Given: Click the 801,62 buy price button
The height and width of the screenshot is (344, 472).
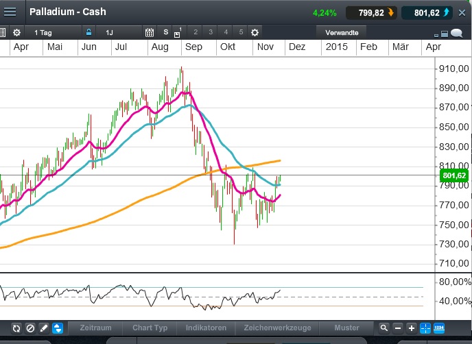Looking at the screenshot, I should (x=425, y=12).
